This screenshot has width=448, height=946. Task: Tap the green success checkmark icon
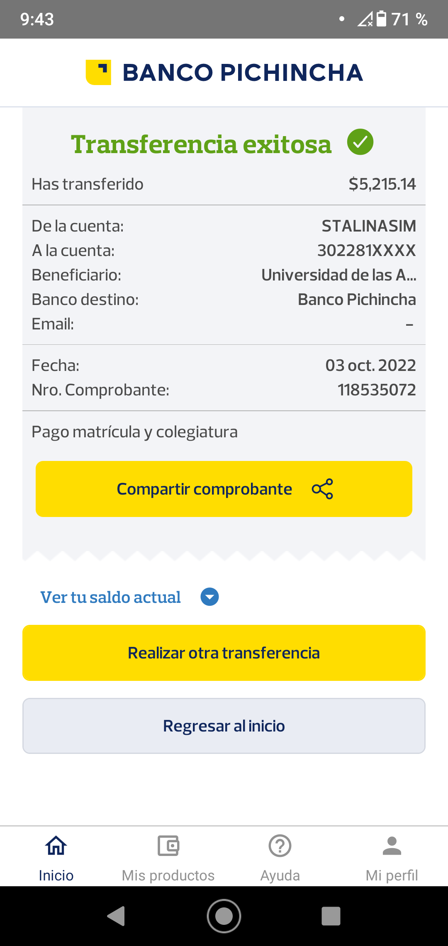click(360, 142)
